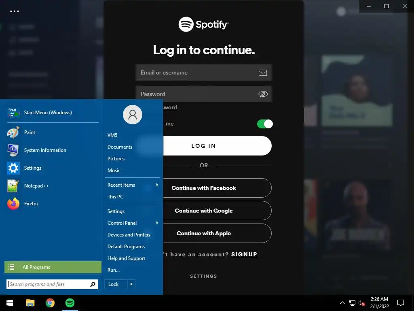Expand power options arrow beside Lock
This screenshot has height=311, width=414.
tap(131, 284)
